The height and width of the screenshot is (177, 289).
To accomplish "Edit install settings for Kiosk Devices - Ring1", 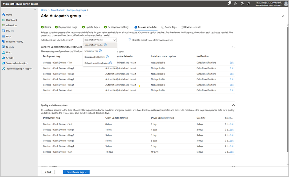I will (x=231, y=68).
